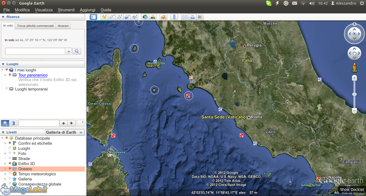Viewport: 366px width, 196px height.
Task: Add a polygon with the toolbar icon
Action: point(112,17)
